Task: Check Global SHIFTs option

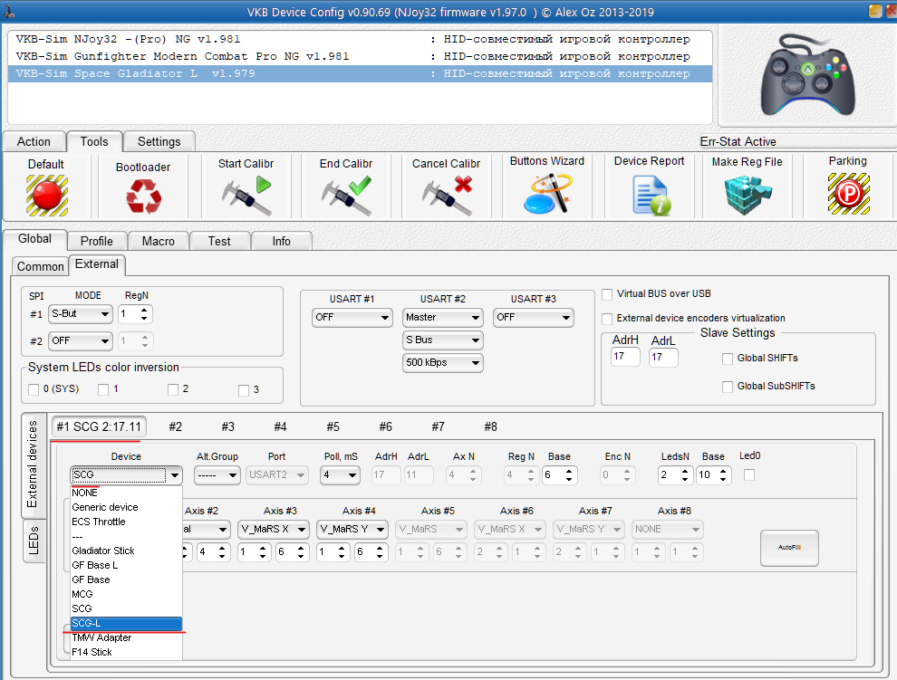Action: pos(728,359)
